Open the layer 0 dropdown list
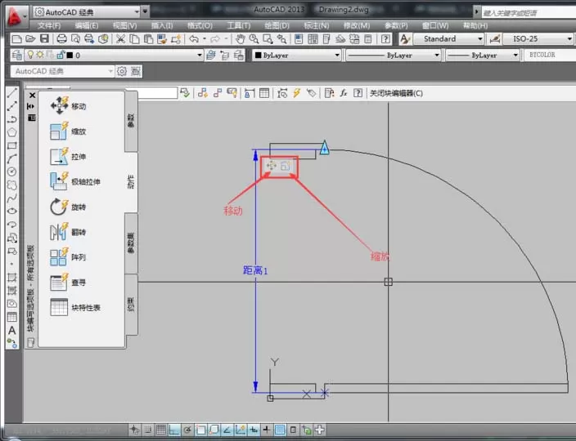 [114, 56]
